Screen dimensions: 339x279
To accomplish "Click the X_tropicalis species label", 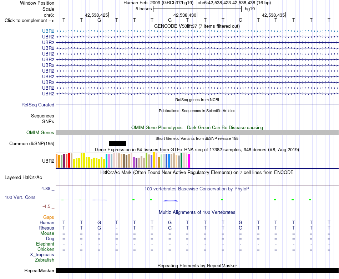I will pos(42,255).
